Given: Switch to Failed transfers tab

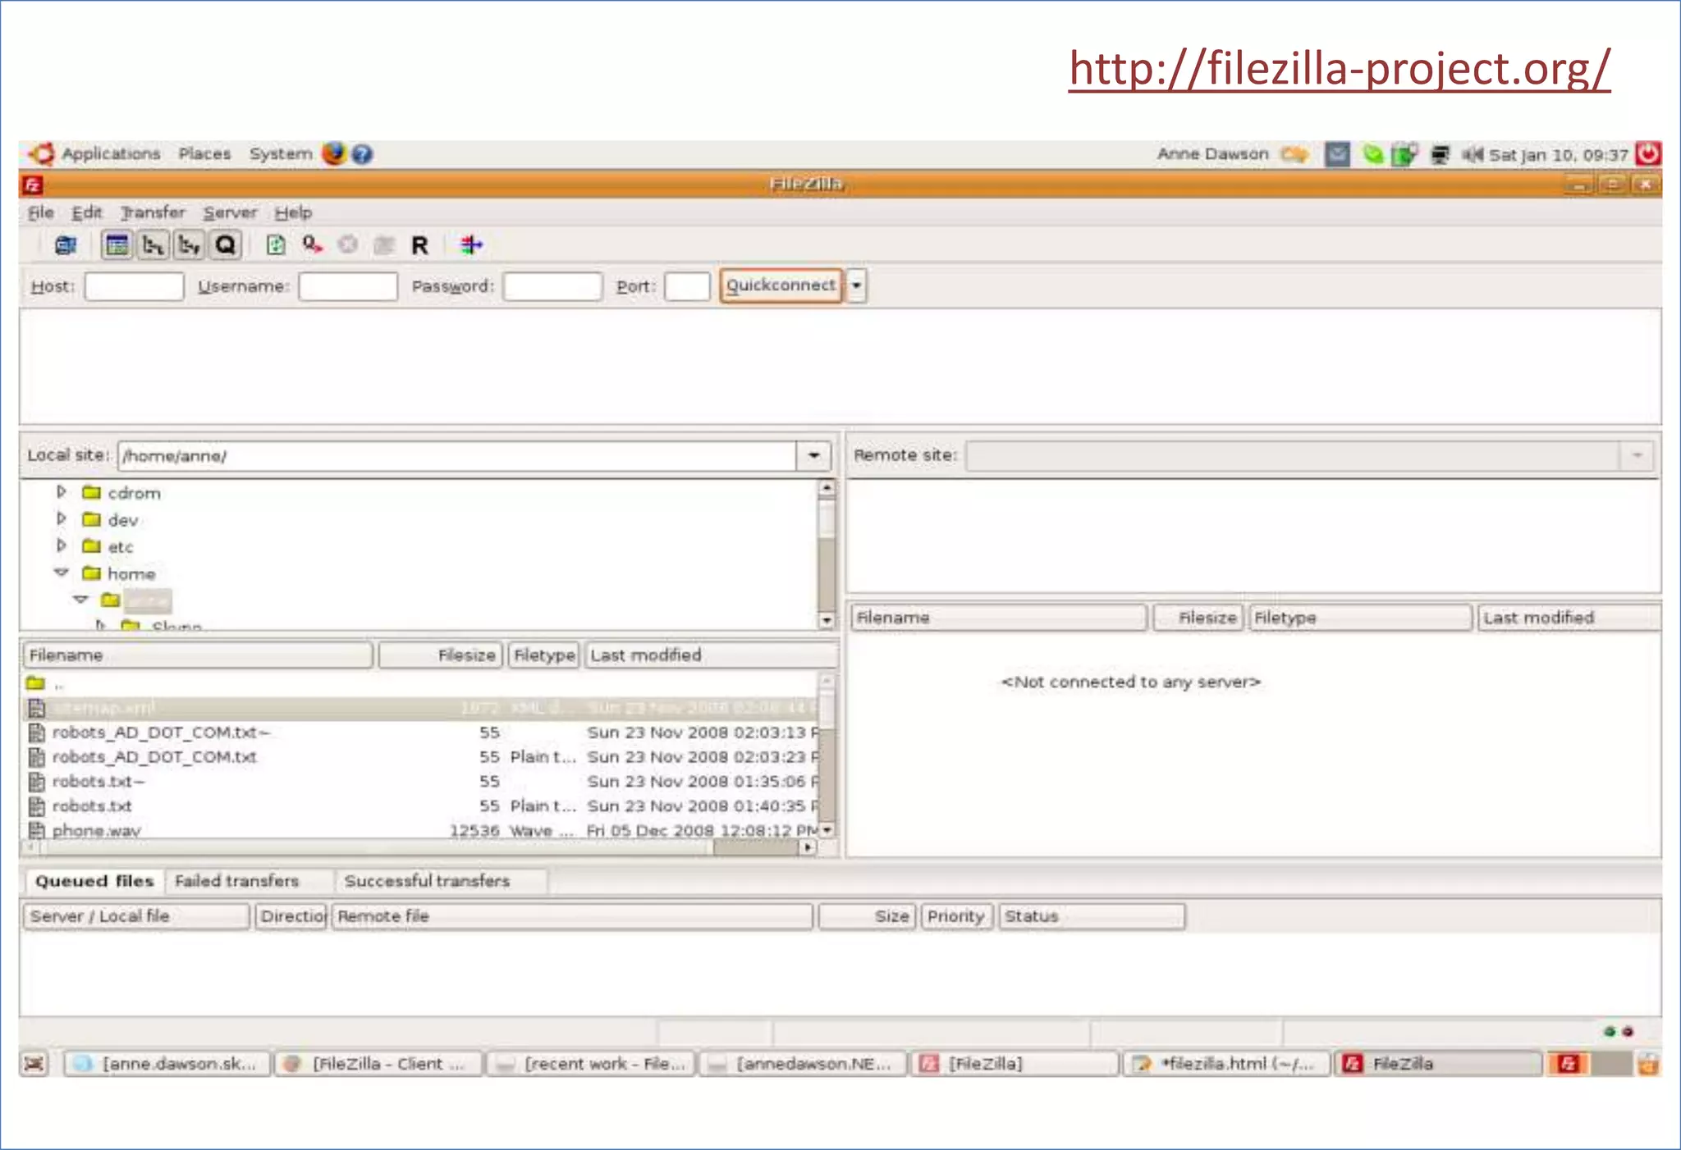Looking at the screenshot, I should pos(237,881).
